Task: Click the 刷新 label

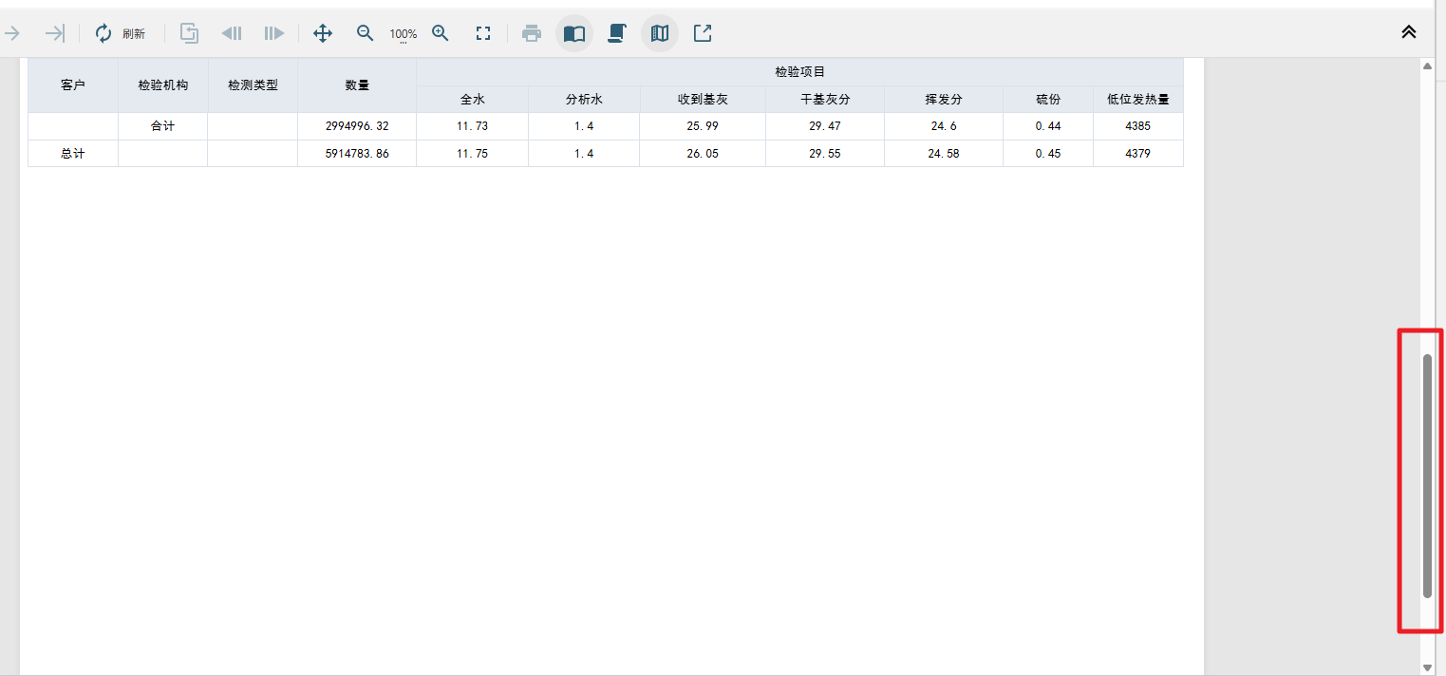Action: [134, 34]
